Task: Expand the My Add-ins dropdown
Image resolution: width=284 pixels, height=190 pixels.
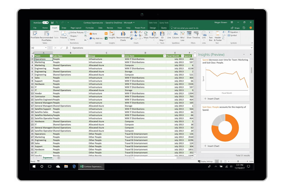Action: [104, 38]
